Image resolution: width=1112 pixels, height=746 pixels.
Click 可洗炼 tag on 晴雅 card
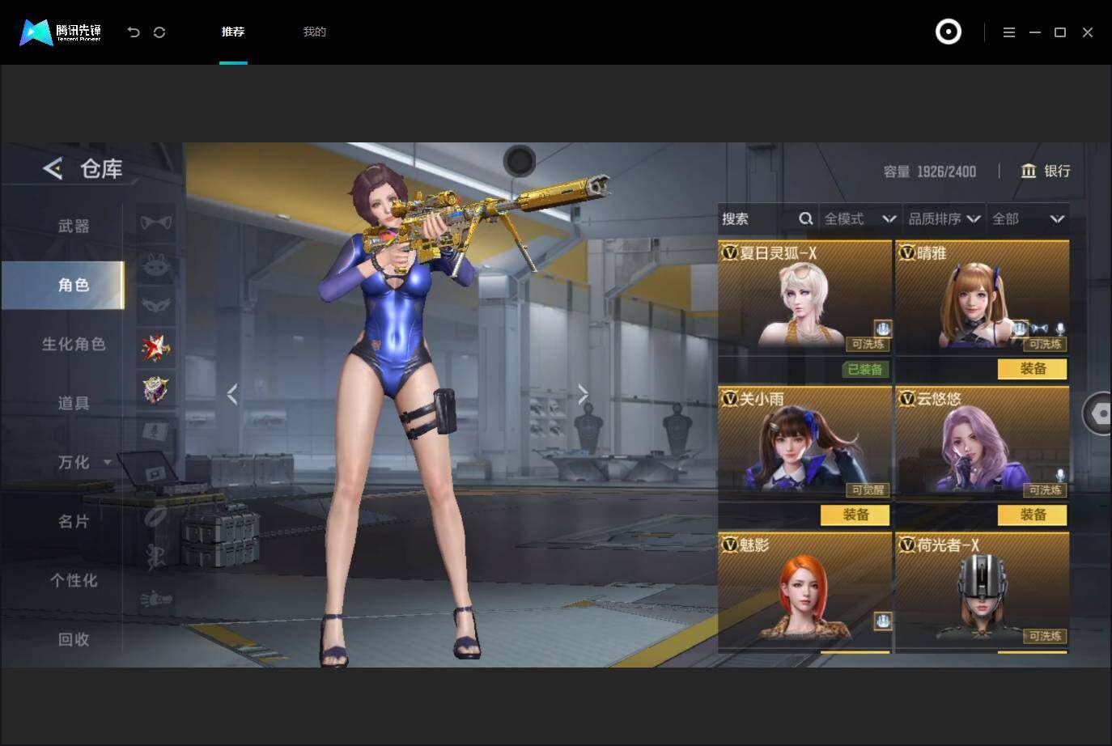[x=1046, y=344]
